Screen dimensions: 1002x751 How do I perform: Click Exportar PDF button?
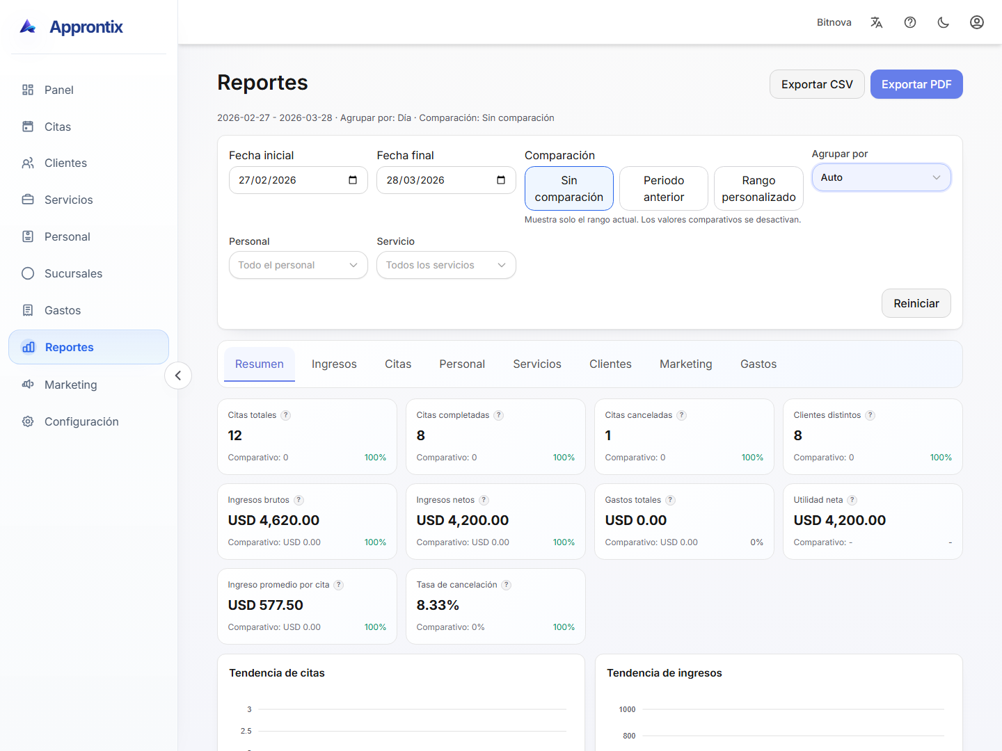[916, 84]
